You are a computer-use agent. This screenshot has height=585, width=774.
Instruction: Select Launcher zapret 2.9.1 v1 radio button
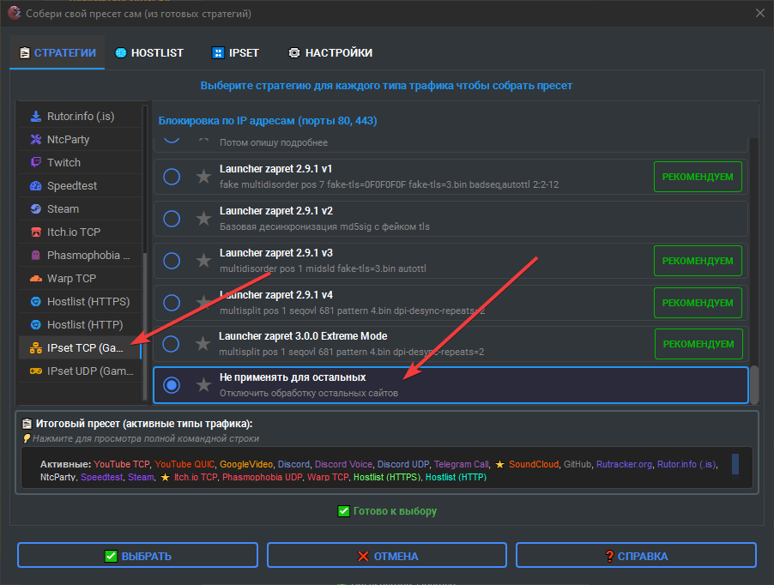(172, 177)
